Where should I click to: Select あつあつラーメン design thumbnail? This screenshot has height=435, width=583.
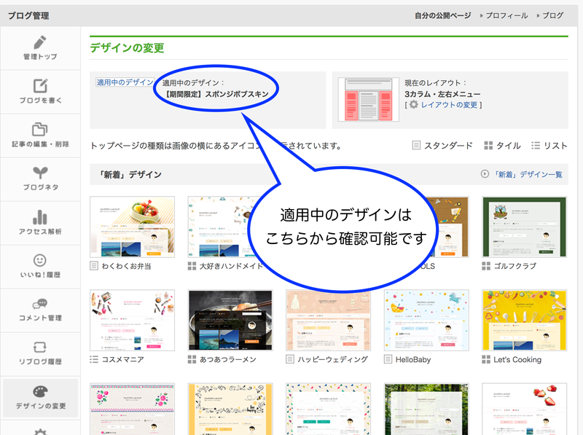(x=230, y=320)
